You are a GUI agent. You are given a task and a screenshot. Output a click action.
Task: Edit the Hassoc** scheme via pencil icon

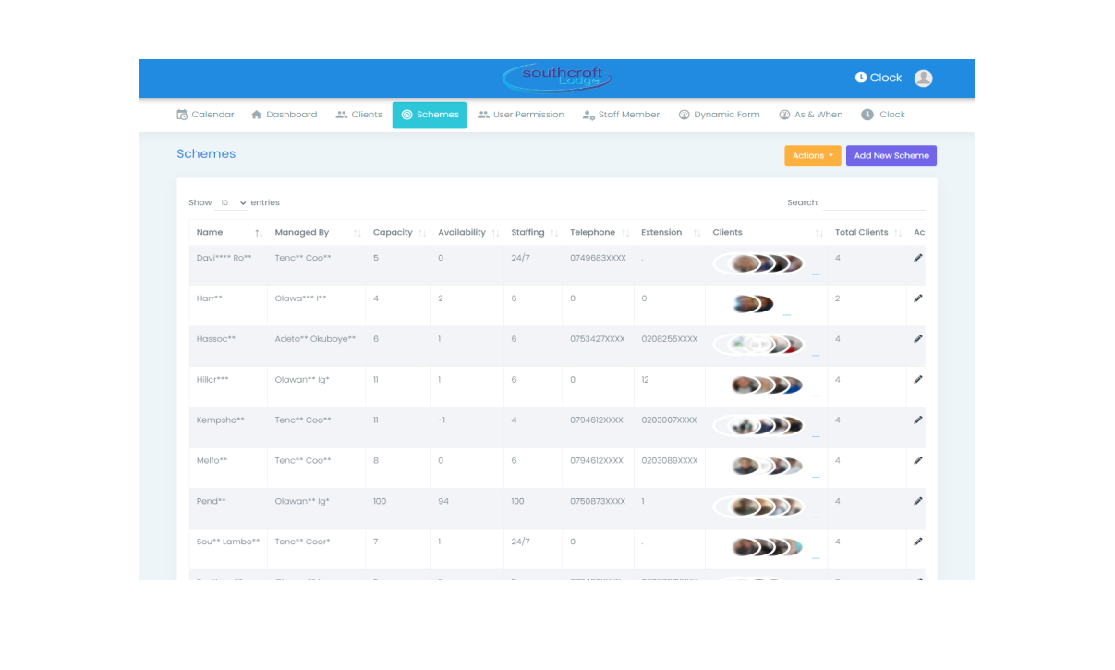pyautogui.click(x=918, y=339)
